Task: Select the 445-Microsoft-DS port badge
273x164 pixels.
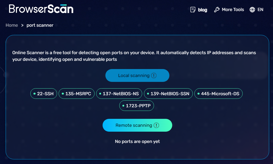Action: coord(218,93)
